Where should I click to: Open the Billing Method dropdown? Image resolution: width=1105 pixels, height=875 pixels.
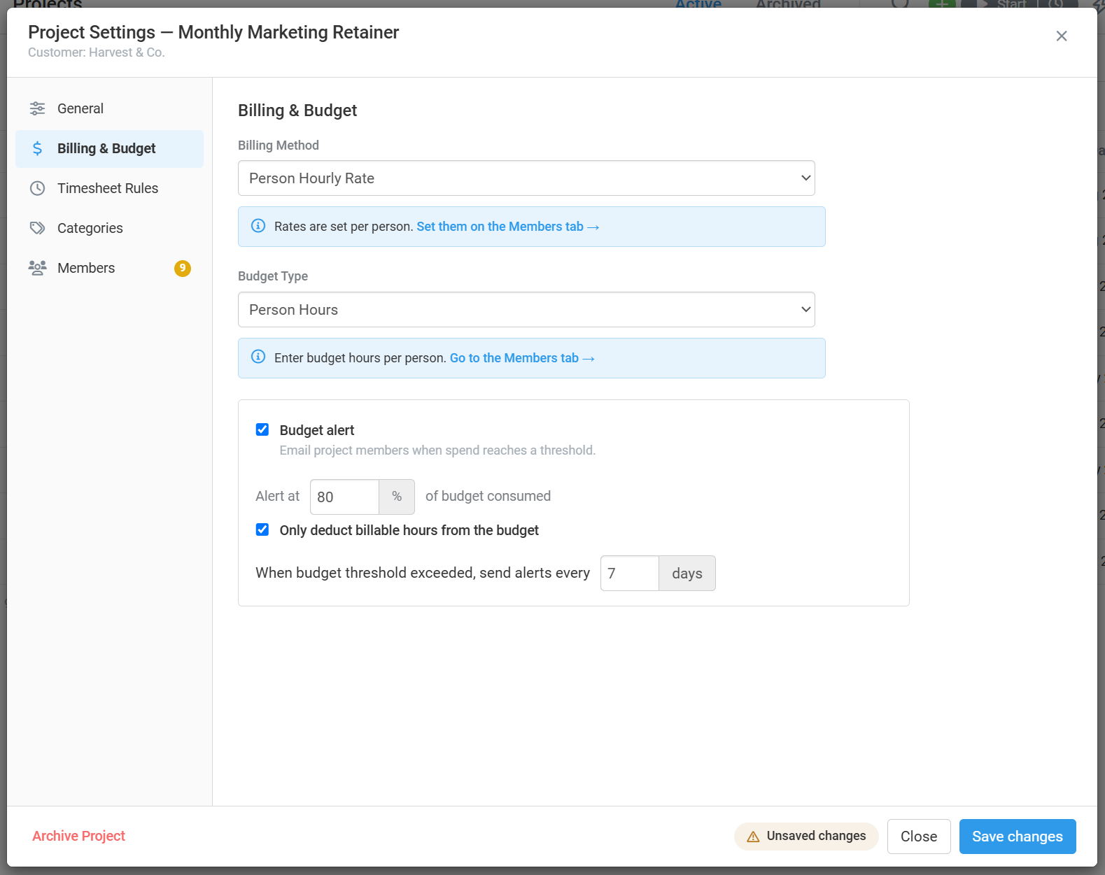click(526, 178)
